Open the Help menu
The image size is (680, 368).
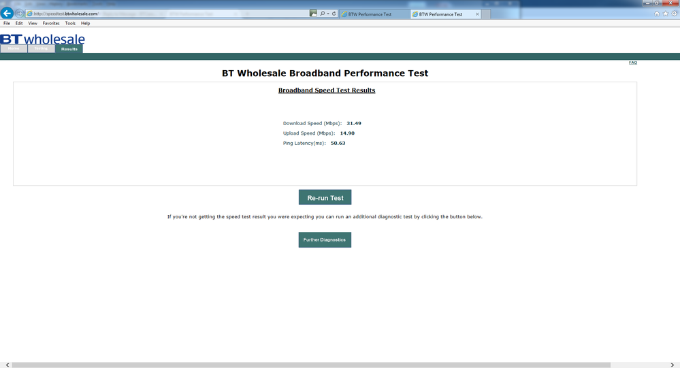click(x=86, y=23)
